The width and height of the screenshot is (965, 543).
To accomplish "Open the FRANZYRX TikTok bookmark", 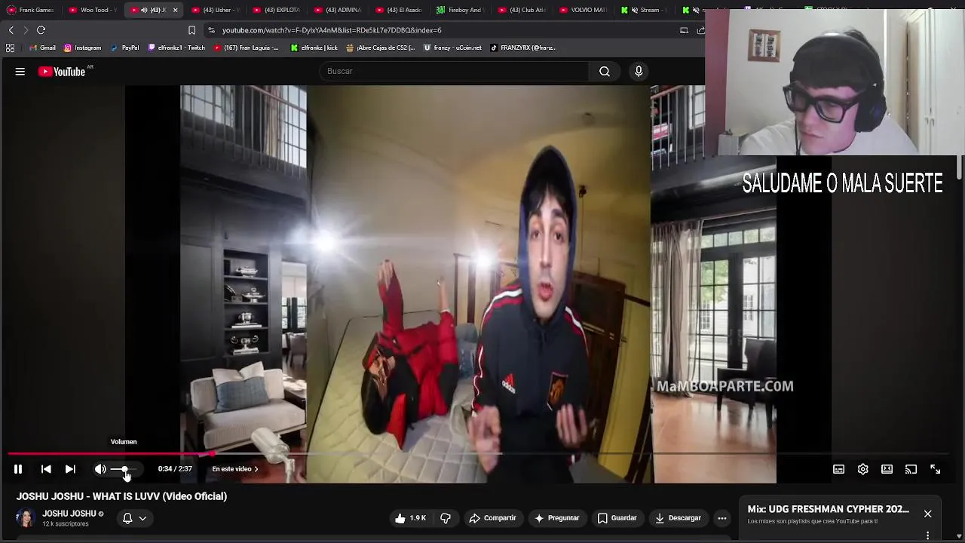I will click(x=523, y=48).
